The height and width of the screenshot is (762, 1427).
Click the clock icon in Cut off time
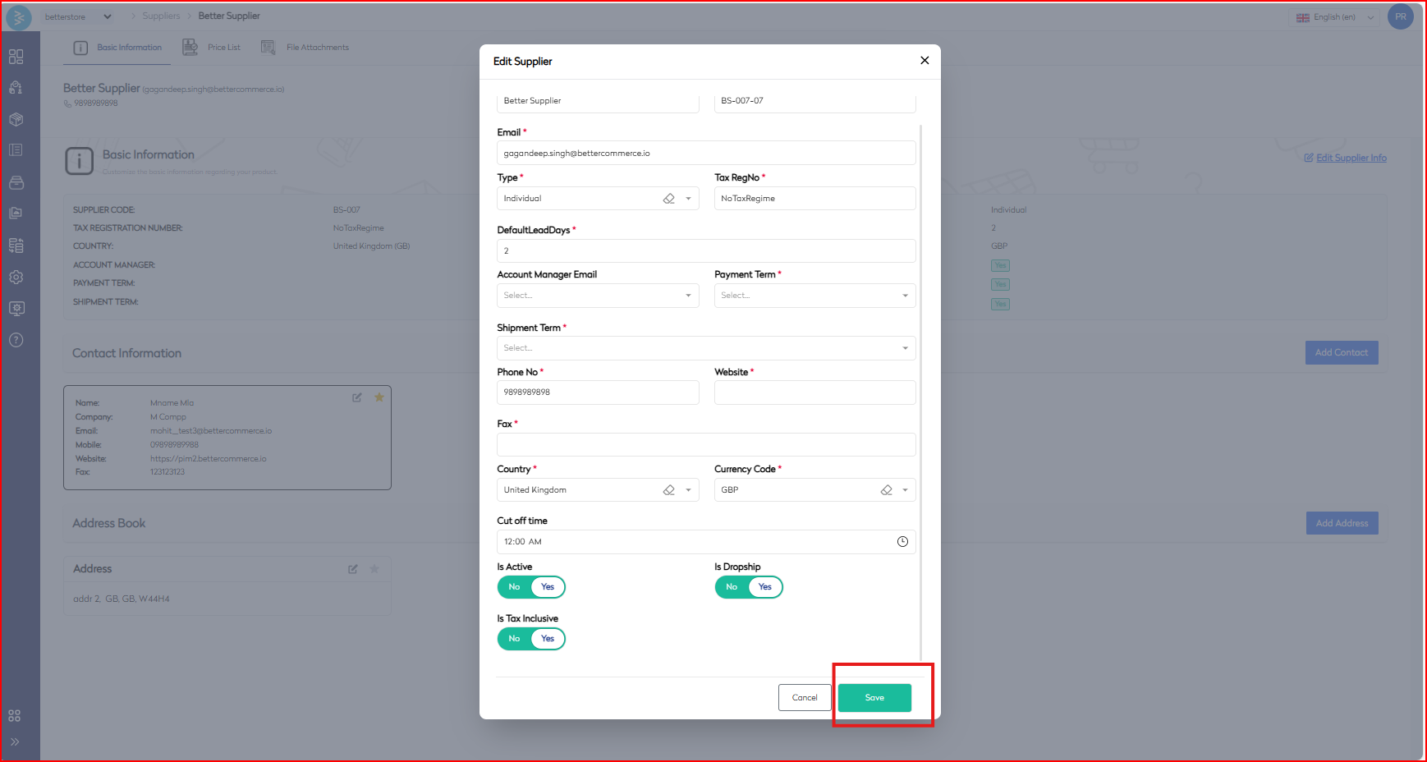(x=902, y=542)
